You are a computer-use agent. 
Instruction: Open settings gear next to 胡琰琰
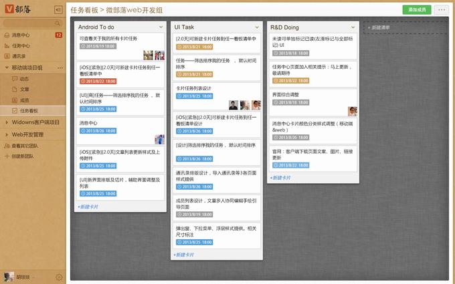58,277
